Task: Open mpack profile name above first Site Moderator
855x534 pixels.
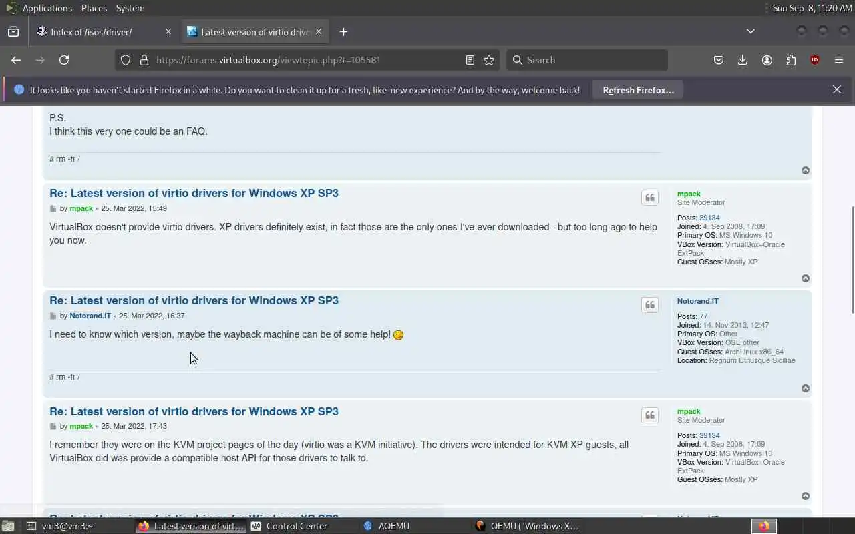Action: coord(689,194)
